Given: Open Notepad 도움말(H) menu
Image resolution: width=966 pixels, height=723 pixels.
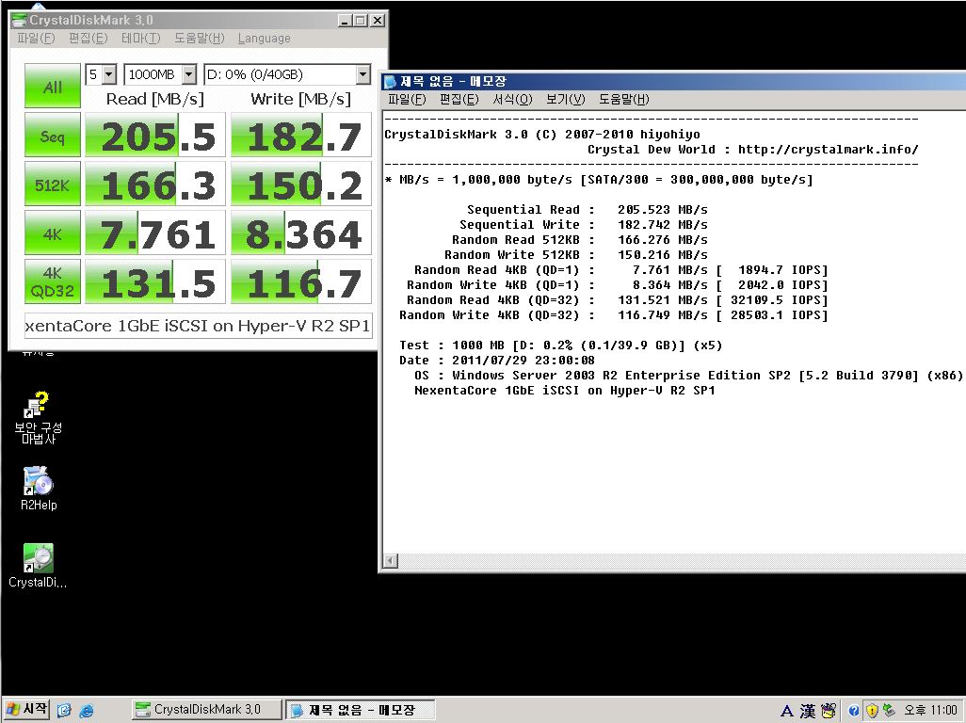Looking at the screenshot, I should [x=624, y=99].
